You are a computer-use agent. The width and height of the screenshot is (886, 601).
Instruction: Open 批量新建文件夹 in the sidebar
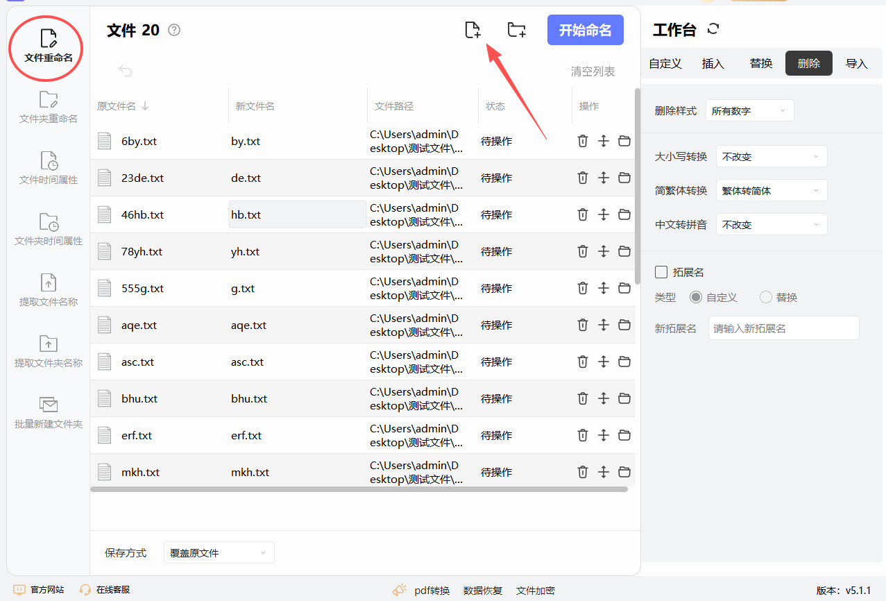pos(49,412)
